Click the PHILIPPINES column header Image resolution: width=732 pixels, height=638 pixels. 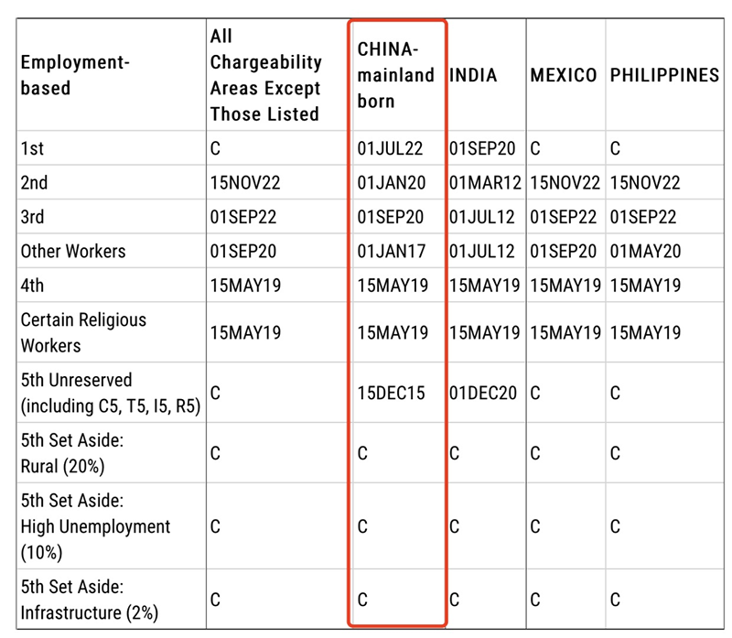[664, 75]
